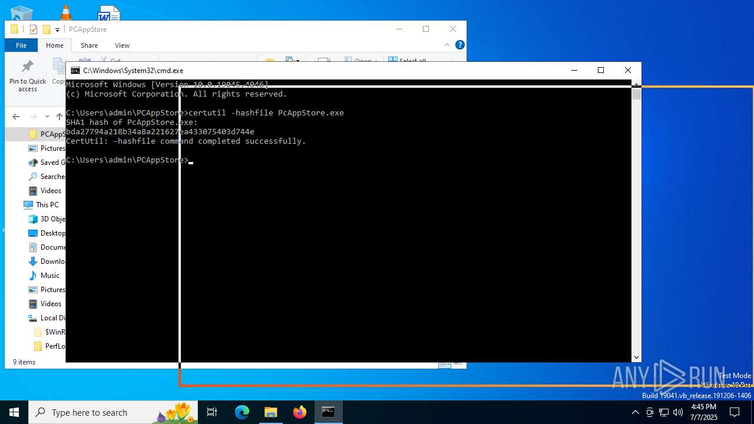
Task: Switch Explorer to the large icons view
Action: click(458, 365)
